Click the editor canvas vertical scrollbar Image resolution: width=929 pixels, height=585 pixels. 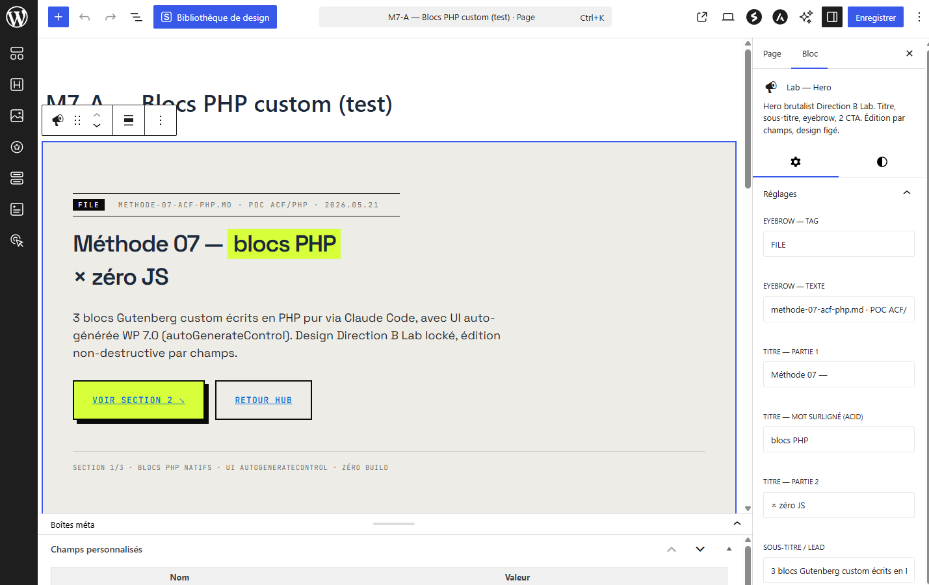point(748,118)
